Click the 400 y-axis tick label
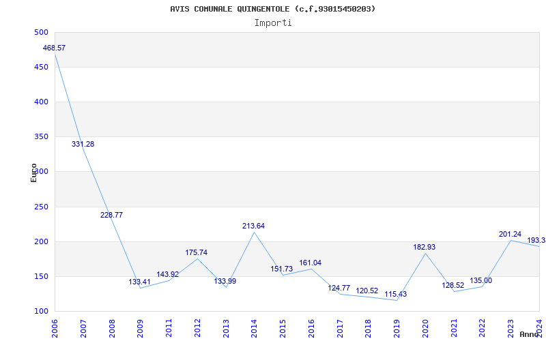 41,102
